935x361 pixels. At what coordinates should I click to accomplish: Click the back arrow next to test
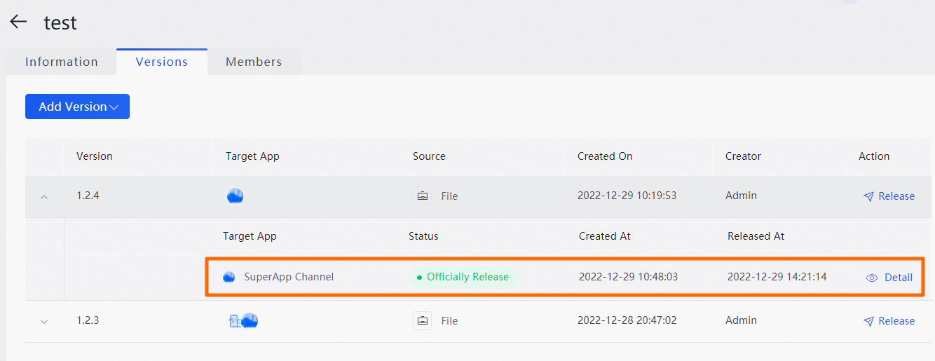click(18, 22)
